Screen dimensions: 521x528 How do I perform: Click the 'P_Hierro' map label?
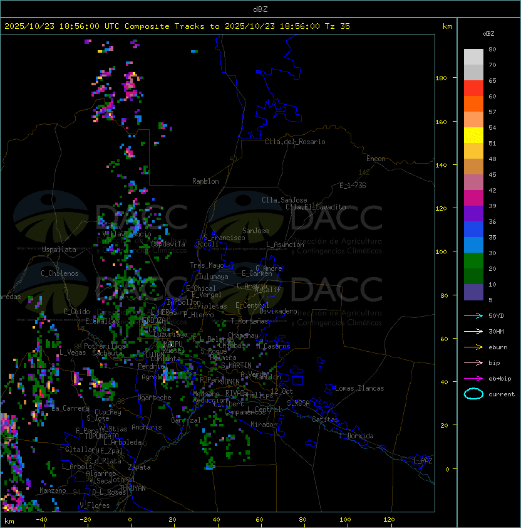(x=199, y=315)
